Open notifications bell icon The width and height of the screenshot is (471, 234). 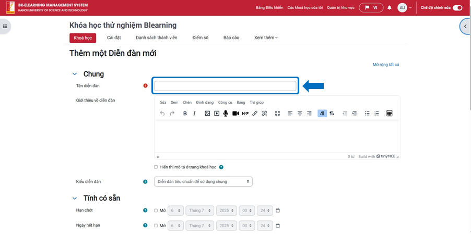[390, 8]
